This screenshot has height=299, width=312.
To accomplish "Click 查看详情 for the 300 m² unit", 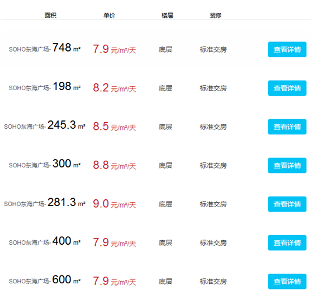I will (287, 165).
